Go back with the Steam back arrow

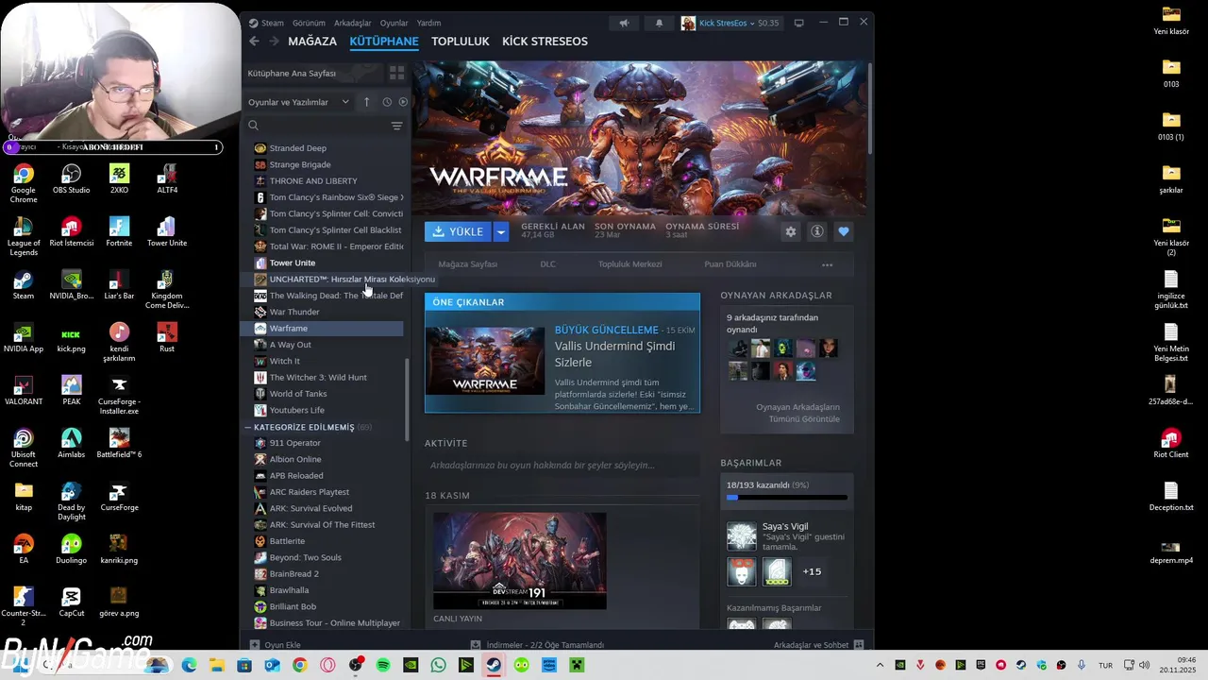click(x=254, y=41)
